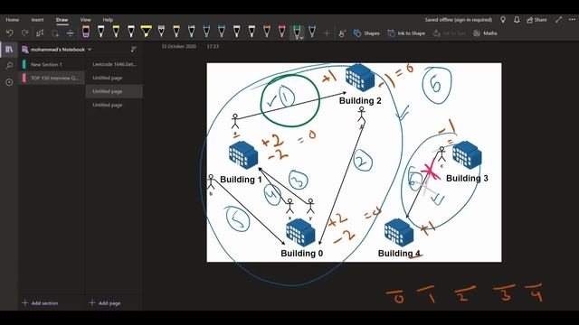The image size is (579, 325).
Task: Open the ellipsis More options menu
Action: click(572, 20)
